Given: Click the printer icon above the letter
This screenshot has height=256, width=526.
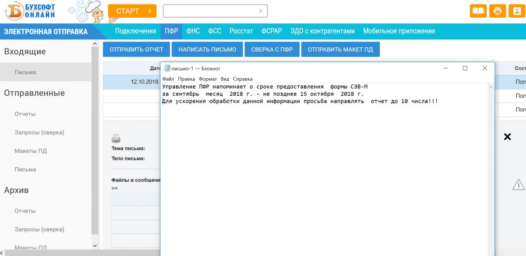Looking at the screenshot, I should (116, 138).
